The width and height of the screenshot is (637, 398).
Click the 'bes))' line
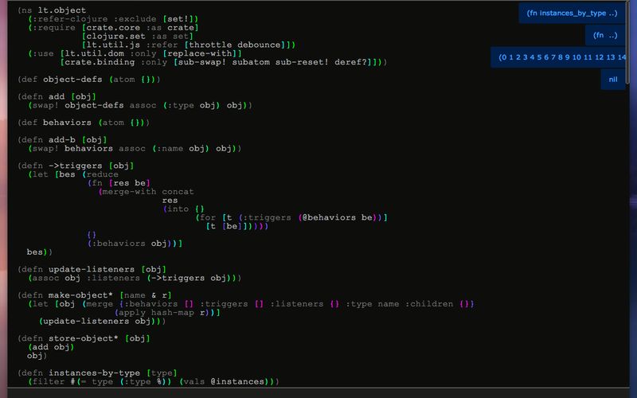tap(39, 252)
